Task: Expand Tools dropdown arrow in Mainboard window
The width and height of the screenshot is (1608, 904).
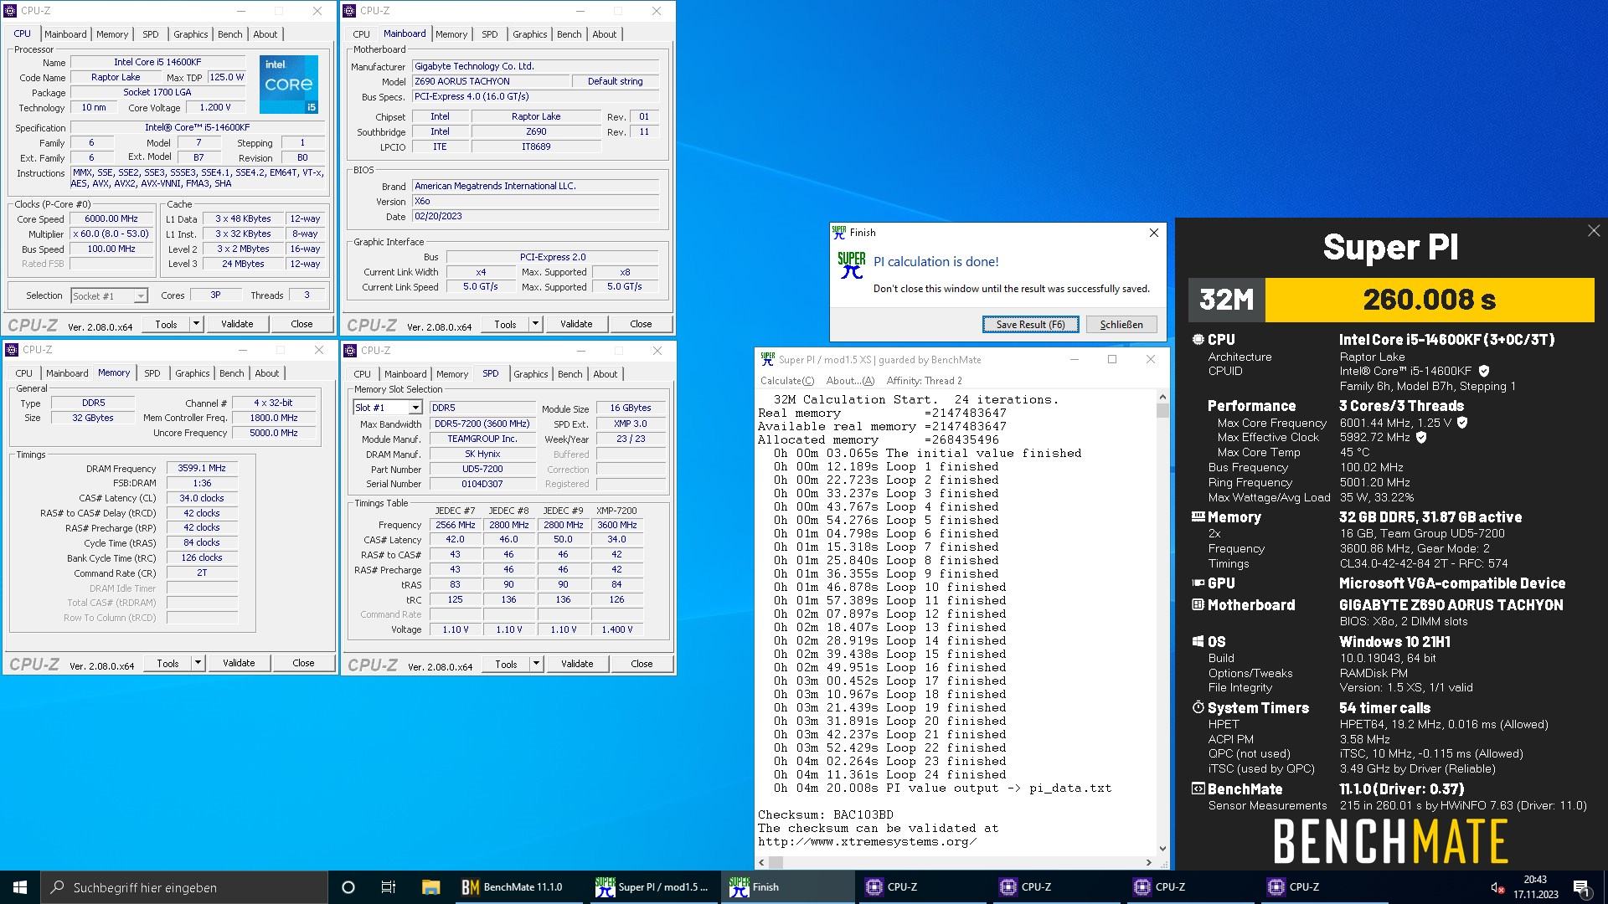Action: (535, 324)
